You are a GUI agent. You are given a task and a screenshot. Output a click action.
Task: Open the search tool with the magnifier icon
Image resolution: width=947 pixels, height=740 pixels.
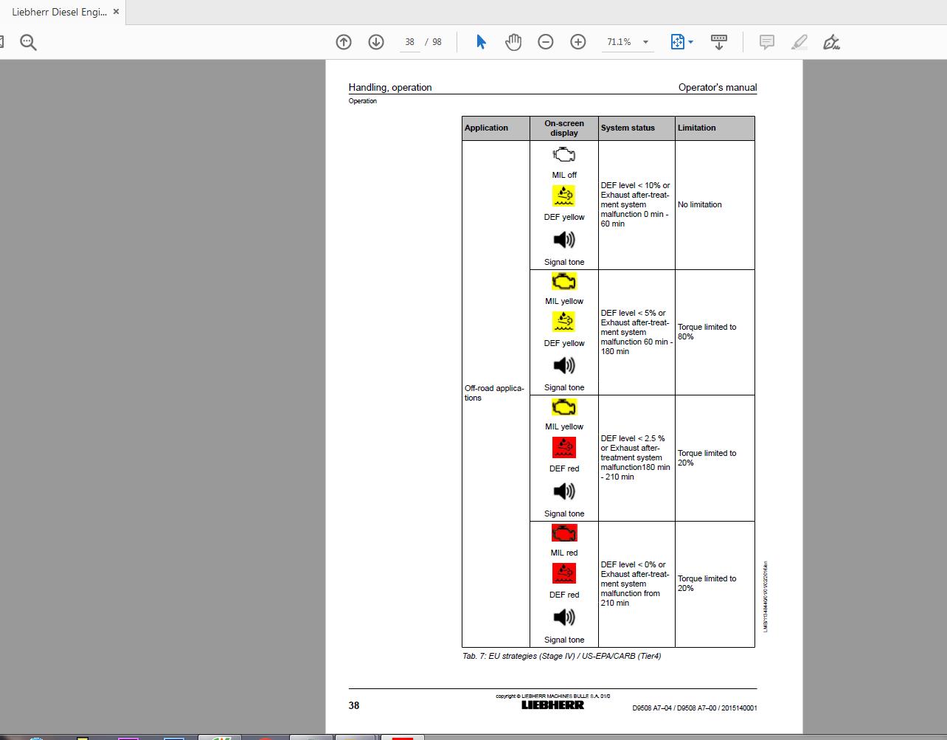[28, 42]
